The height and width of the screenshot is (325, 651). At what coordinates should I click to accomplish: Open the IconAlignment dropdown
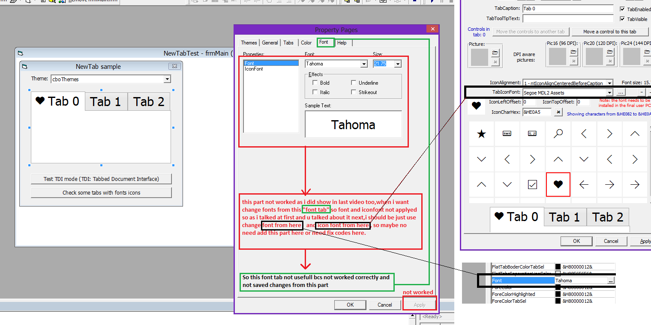tap(609, 83)
